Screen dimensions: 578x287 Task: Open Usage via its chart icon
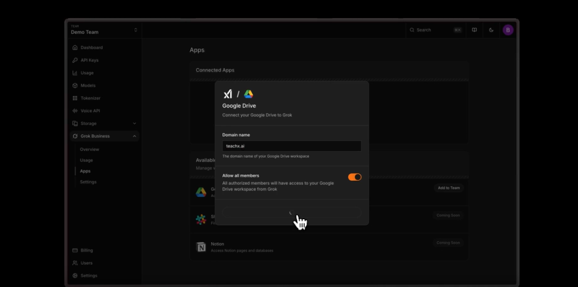(x=75, y=73)
